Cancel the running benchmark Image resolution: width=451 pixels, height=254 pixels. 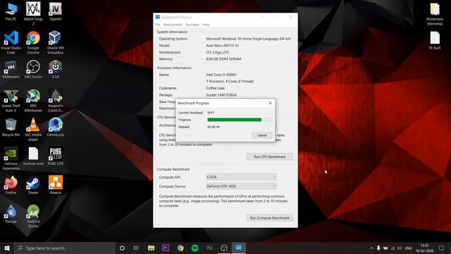[x=261, y=135]
